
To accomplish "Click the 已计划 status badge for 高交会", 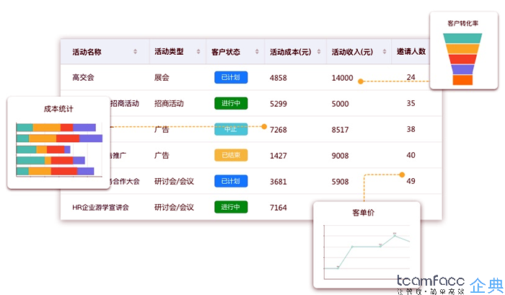I will 231,77.
